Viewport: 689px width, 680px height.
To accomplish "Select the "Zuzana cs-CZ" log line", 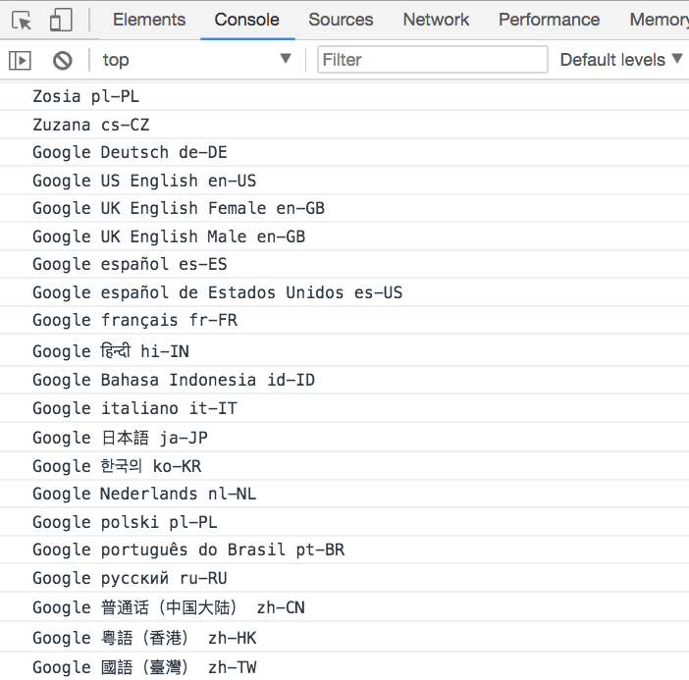I will point(344,125).
